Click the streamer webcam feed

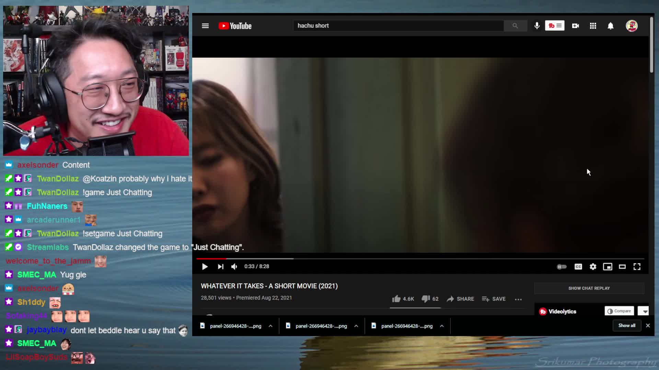pyautogui.click(x=96, y=81)
